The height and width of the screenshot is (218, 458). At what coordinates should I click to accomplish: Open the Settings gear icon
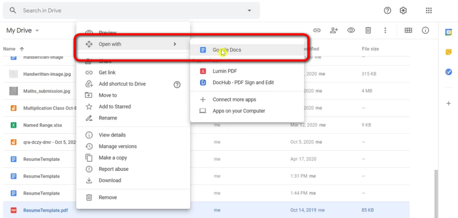(x=403, y=11)
